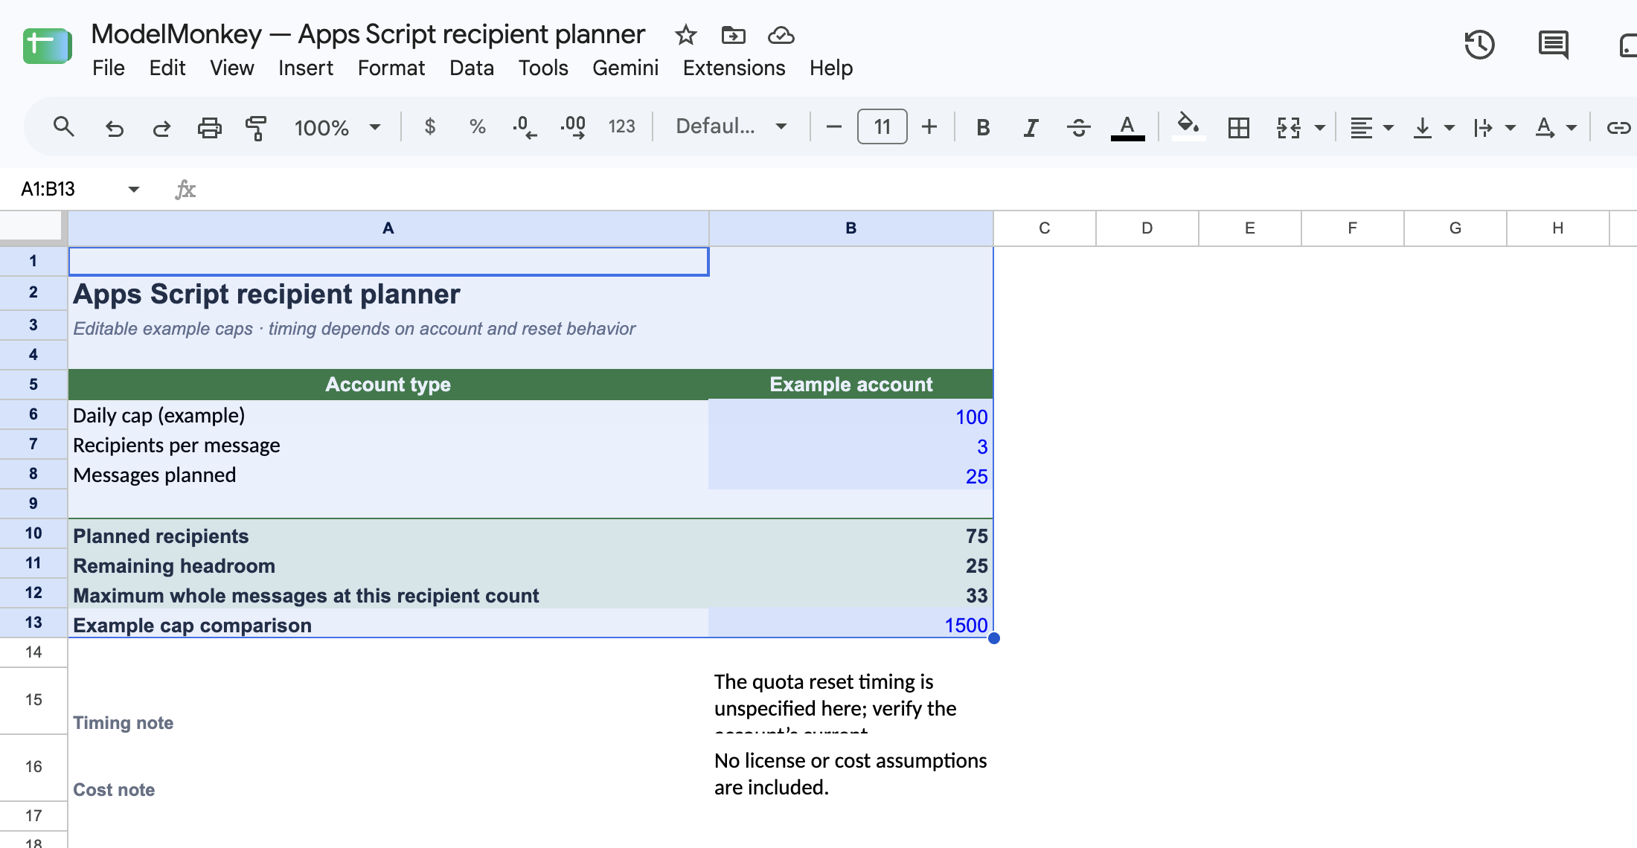Click the 'Example account' header cell

tap(850, 385)
